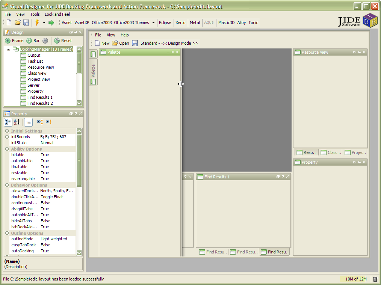Click the remove (minus) icon in Design panel
Viewport: 381px width, 285px height.
point(45,41)
